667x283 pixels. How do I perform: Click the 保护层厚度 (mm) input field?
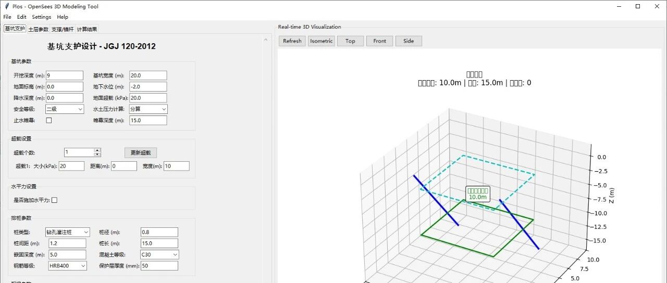coord(159,266)
